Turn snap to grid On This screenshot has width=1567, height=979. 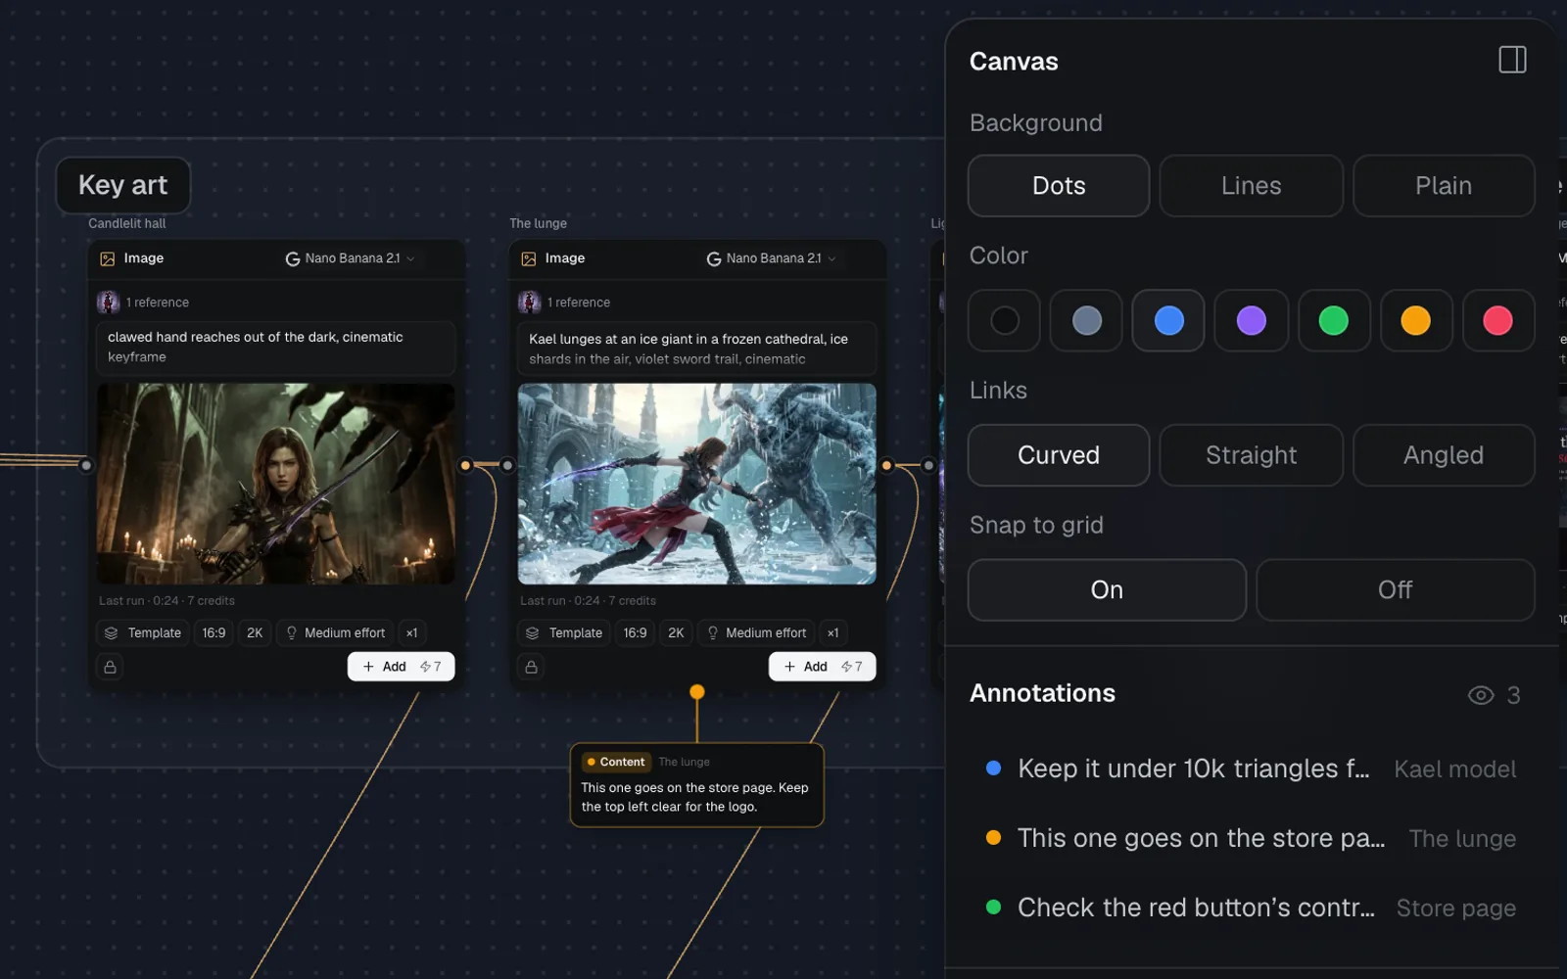1107,590
